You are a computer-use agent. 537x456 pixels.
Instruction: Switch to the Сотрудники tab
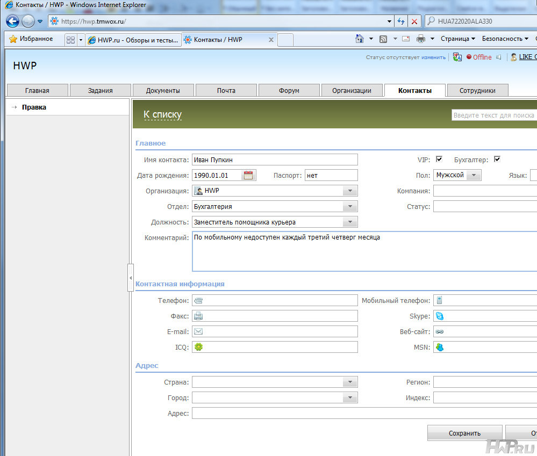[x=477, y=90]
